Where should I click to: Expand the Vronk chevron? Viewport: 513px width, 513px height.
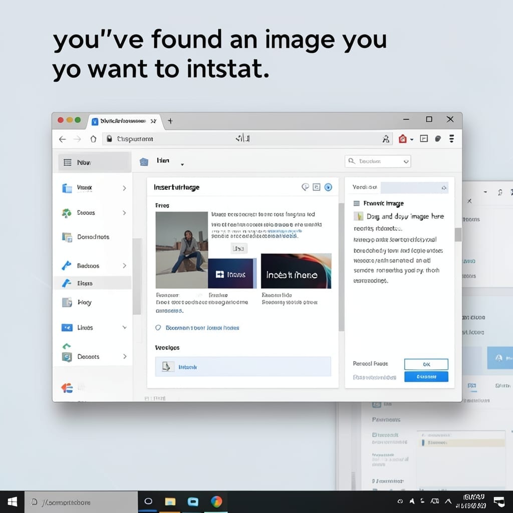[x=124, y=188]
